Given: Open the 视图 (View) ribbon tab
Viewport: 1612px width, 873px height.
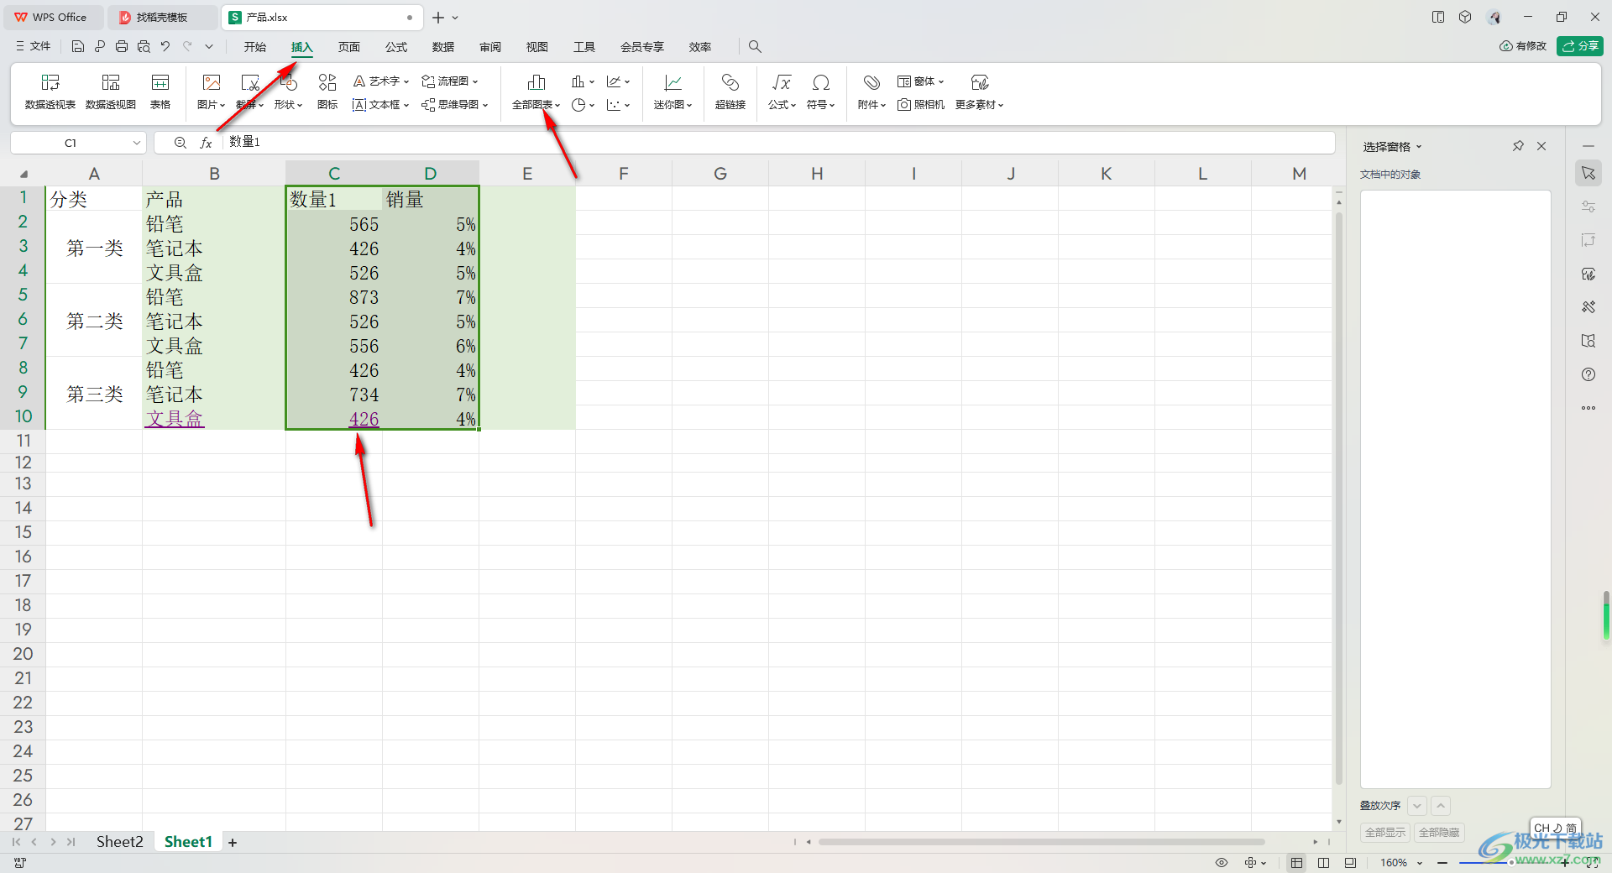Looking at the screenshot, I should [537, 47].
